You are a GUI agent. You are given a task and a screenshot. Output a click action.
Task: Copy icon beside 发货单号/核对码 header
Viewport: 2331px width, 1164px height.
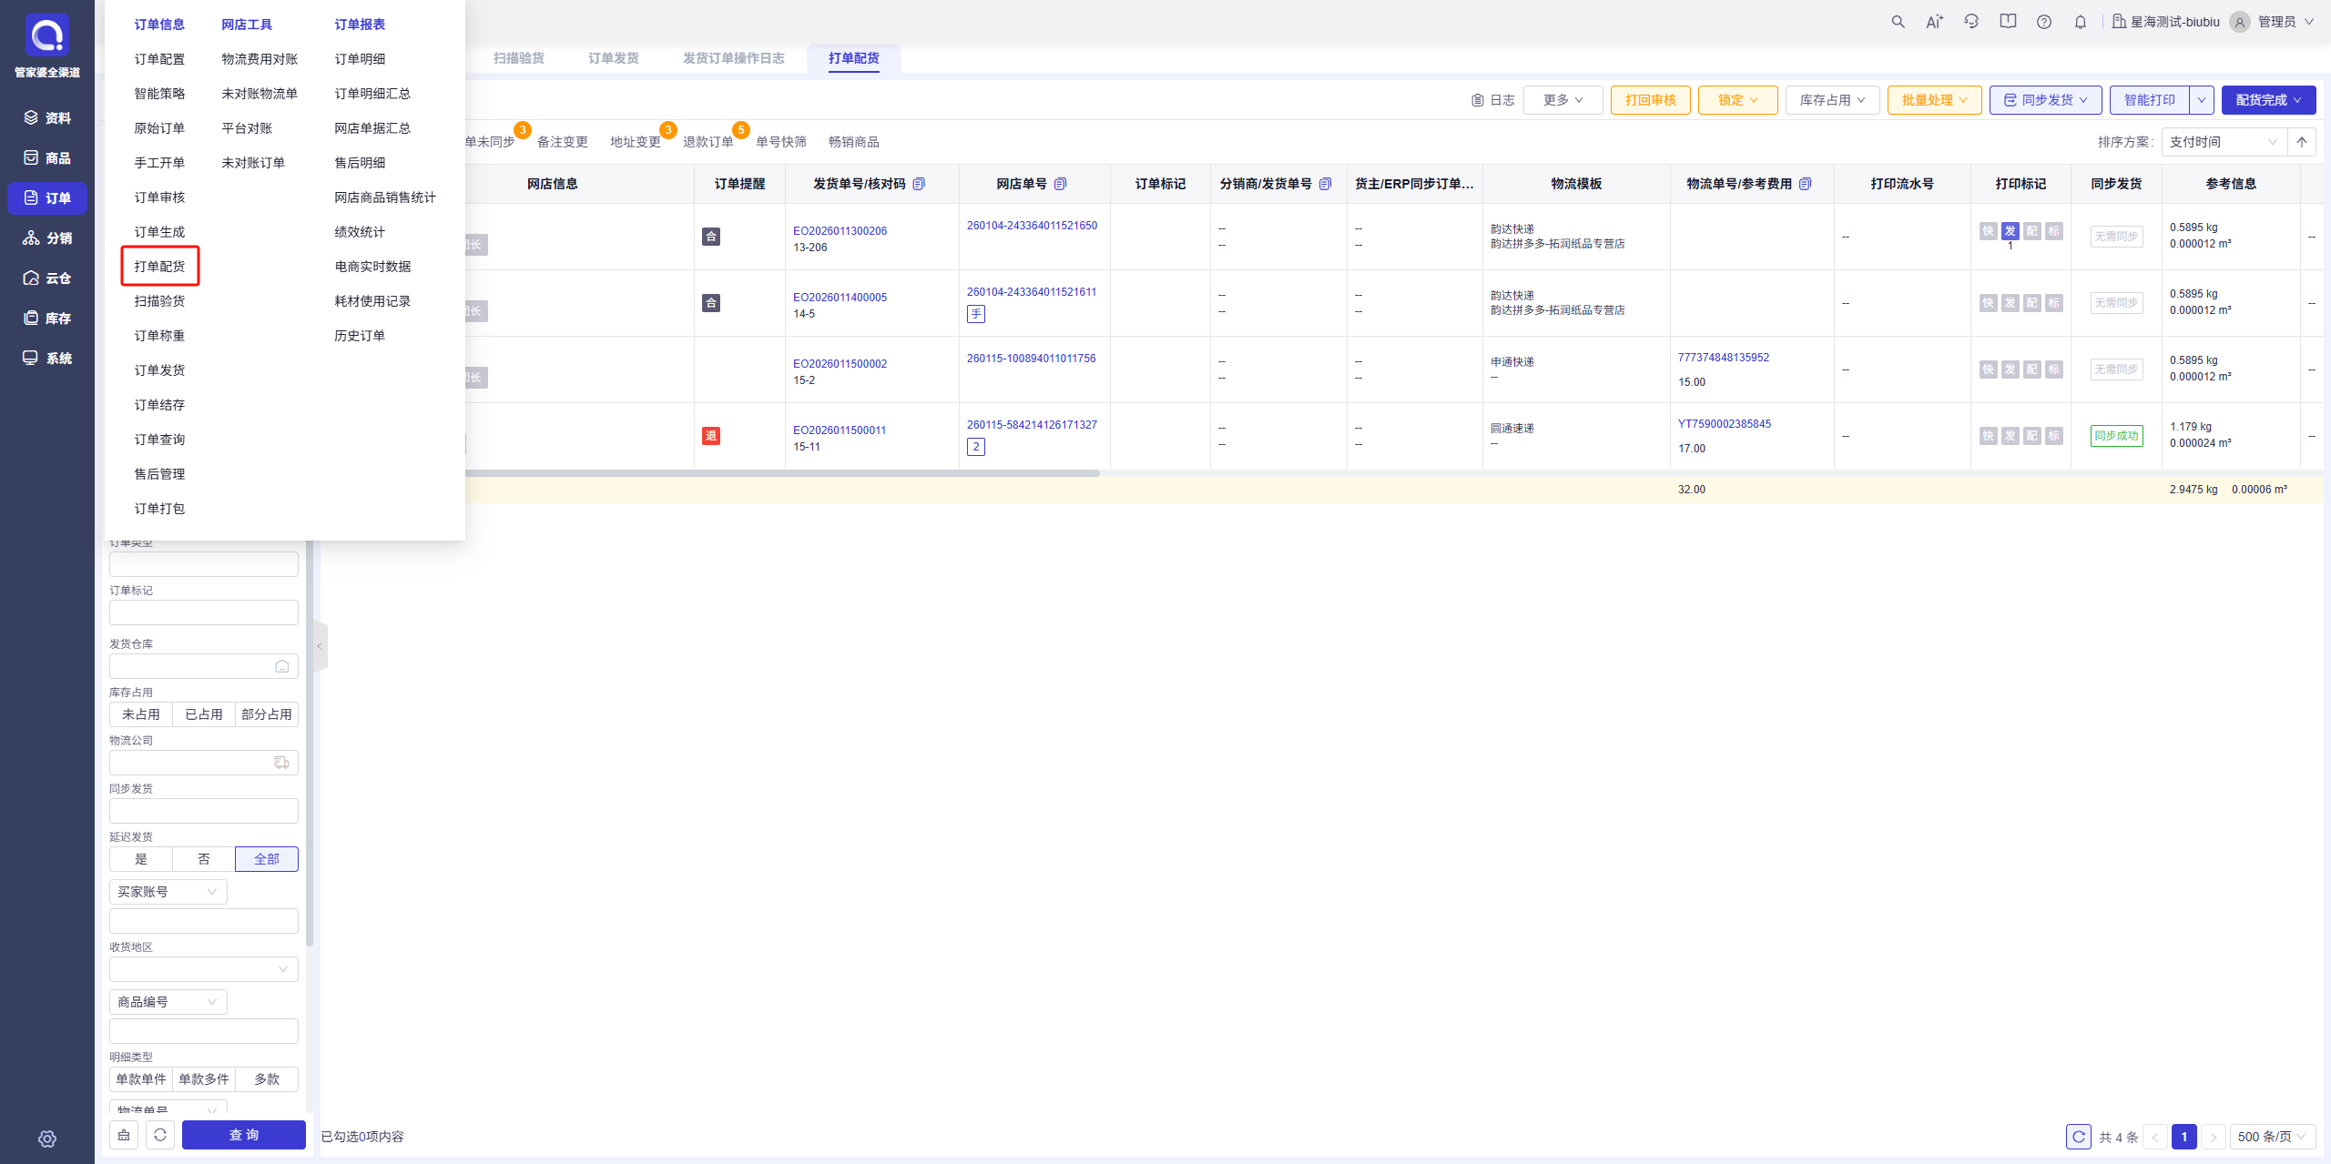click(919, 184)
